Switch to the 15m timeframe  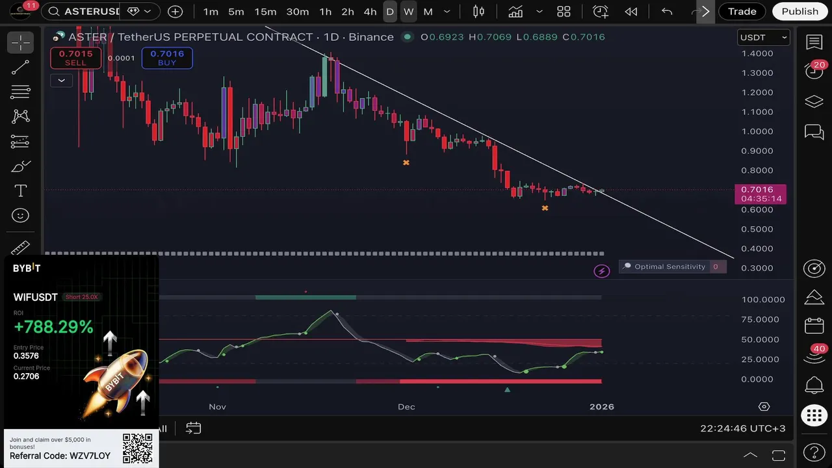coord(265,11)
